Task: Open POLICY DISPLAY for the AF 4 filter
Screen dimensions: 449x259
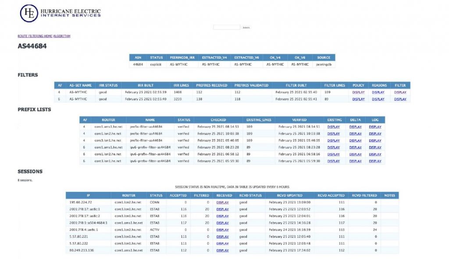Action: pos(358,92)
